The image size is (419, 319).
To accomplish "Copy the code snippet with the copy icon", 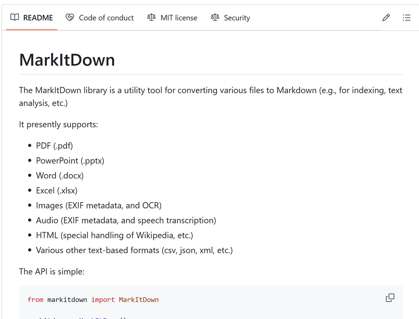I will pyautogui.click(x=390, y=298).
